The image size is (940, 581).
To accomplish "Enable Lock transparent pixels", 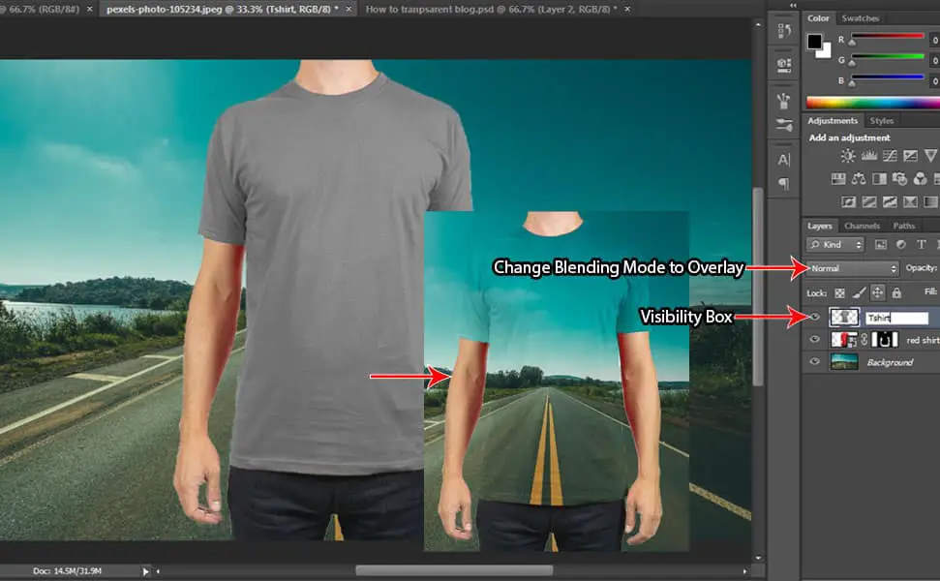I will pos(840,292).
